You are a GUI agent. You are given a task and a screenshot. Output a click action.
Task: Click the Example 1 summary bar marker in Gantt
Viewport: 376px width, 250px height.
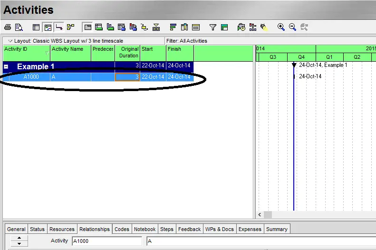(x=294, y=65)
